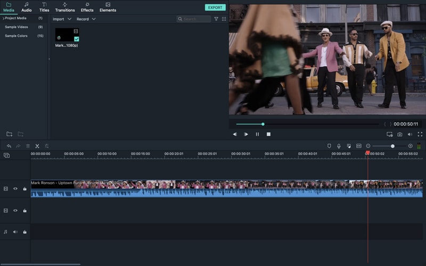Viewport: 426px width, 266px height.
Task: Click the first video track film icon
Action: tap(6, 189)
